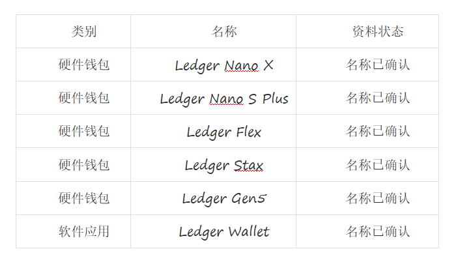Select the Ledger Wallet name cell

(x=213, y=231)
